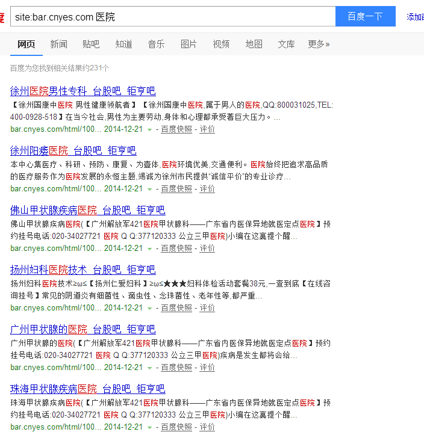
Task: Click 评价 for 徐州医院男性专科 result
Action: (207, 129)
